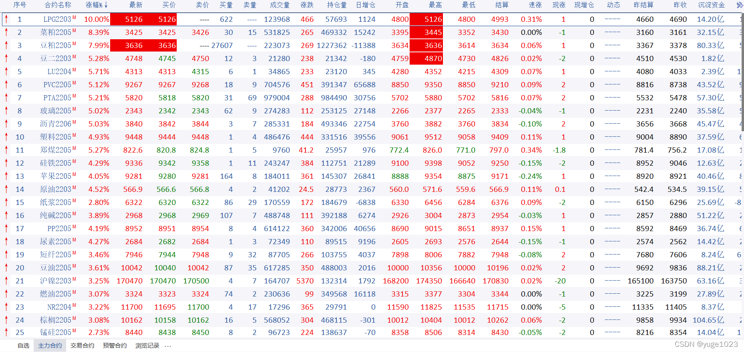Click the 979004 volume for PTA2205
The width and height of the screenshot is (744, 352).
point(277,98)
